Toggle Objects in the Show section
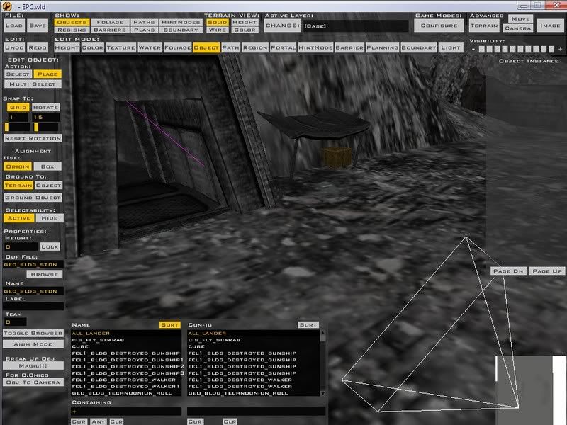This screenshot has height=425, width=567. tap(72, 22)
